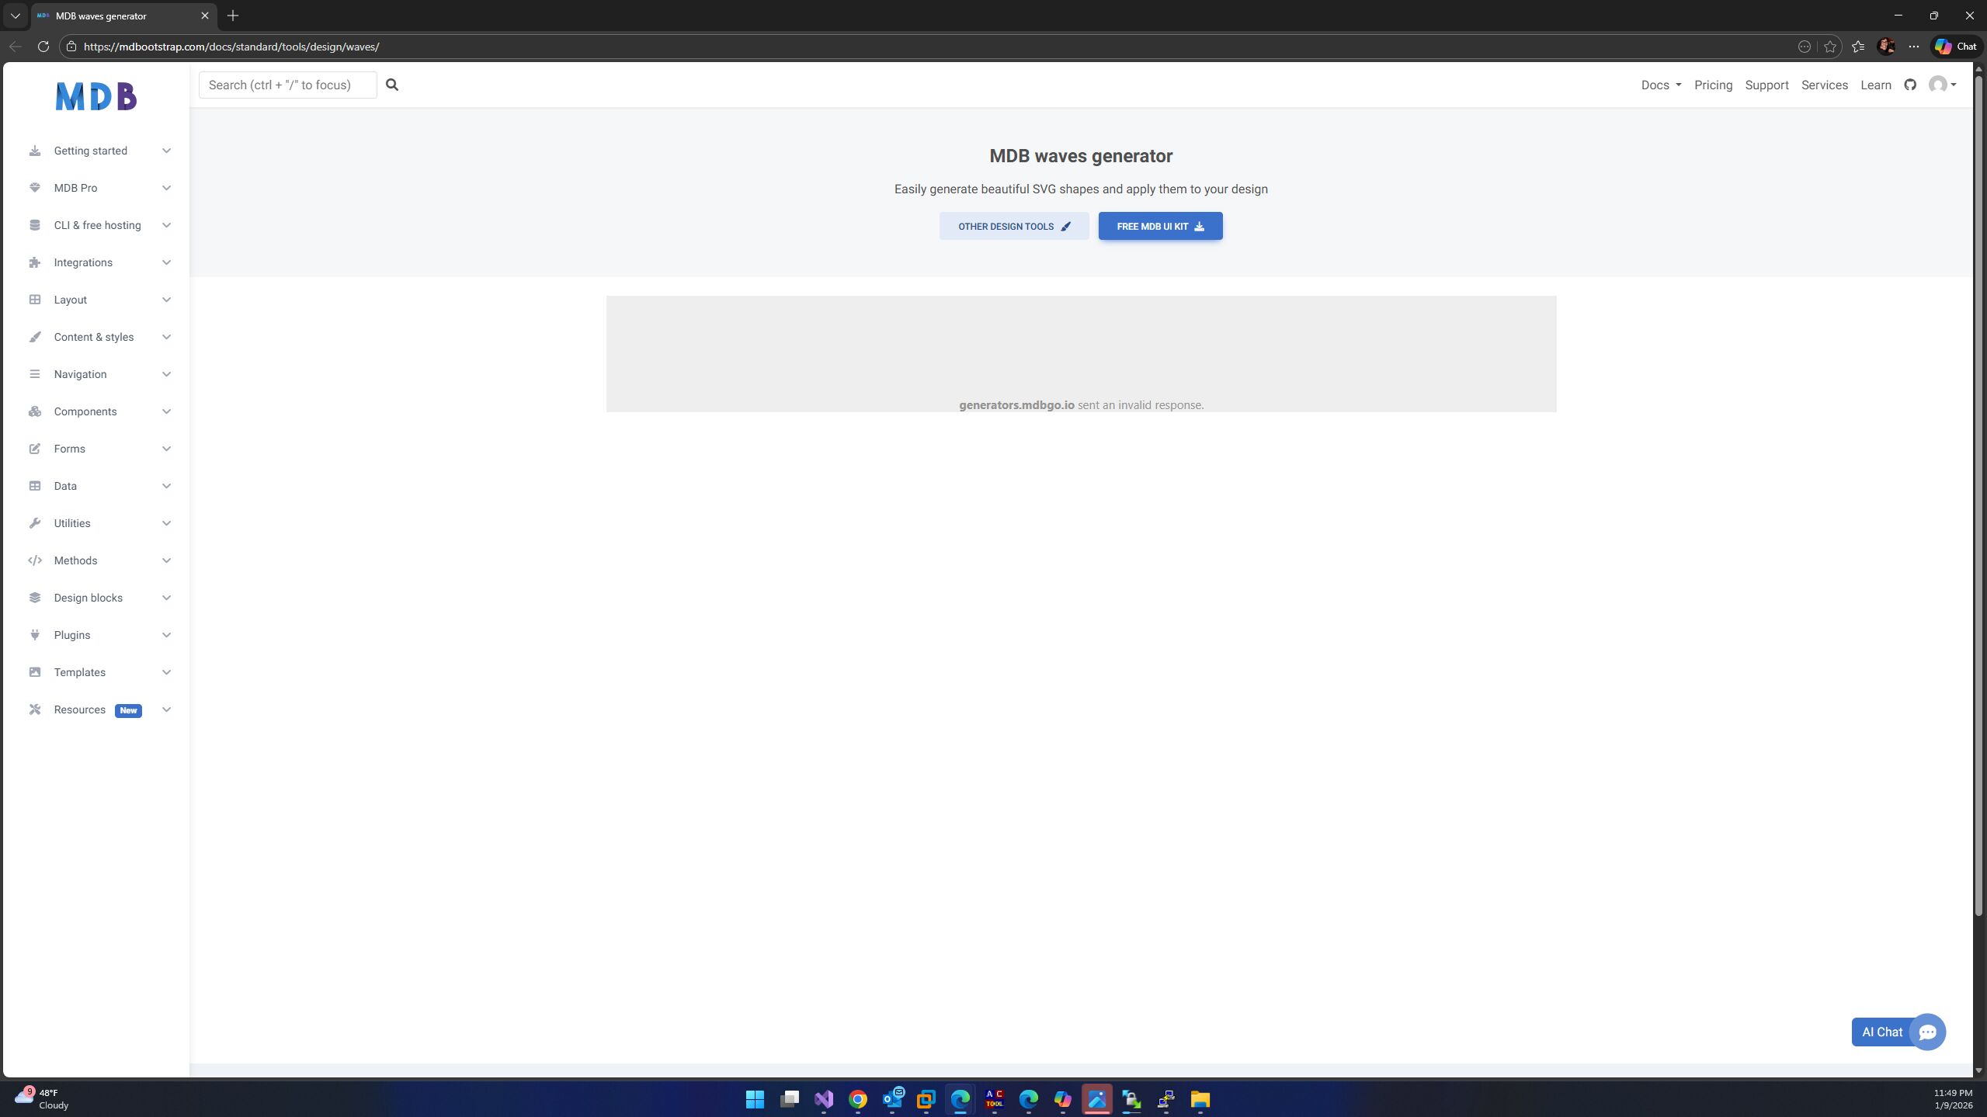Open GitHub via the navbar icon
Image resolution: width=1987 pixels, height=1117 pixels.
1910,85
